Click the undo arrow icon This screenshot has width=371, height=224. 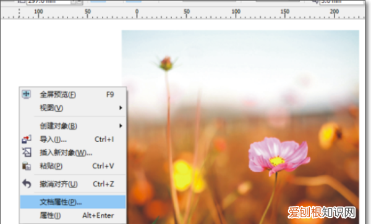pos(27,184)
